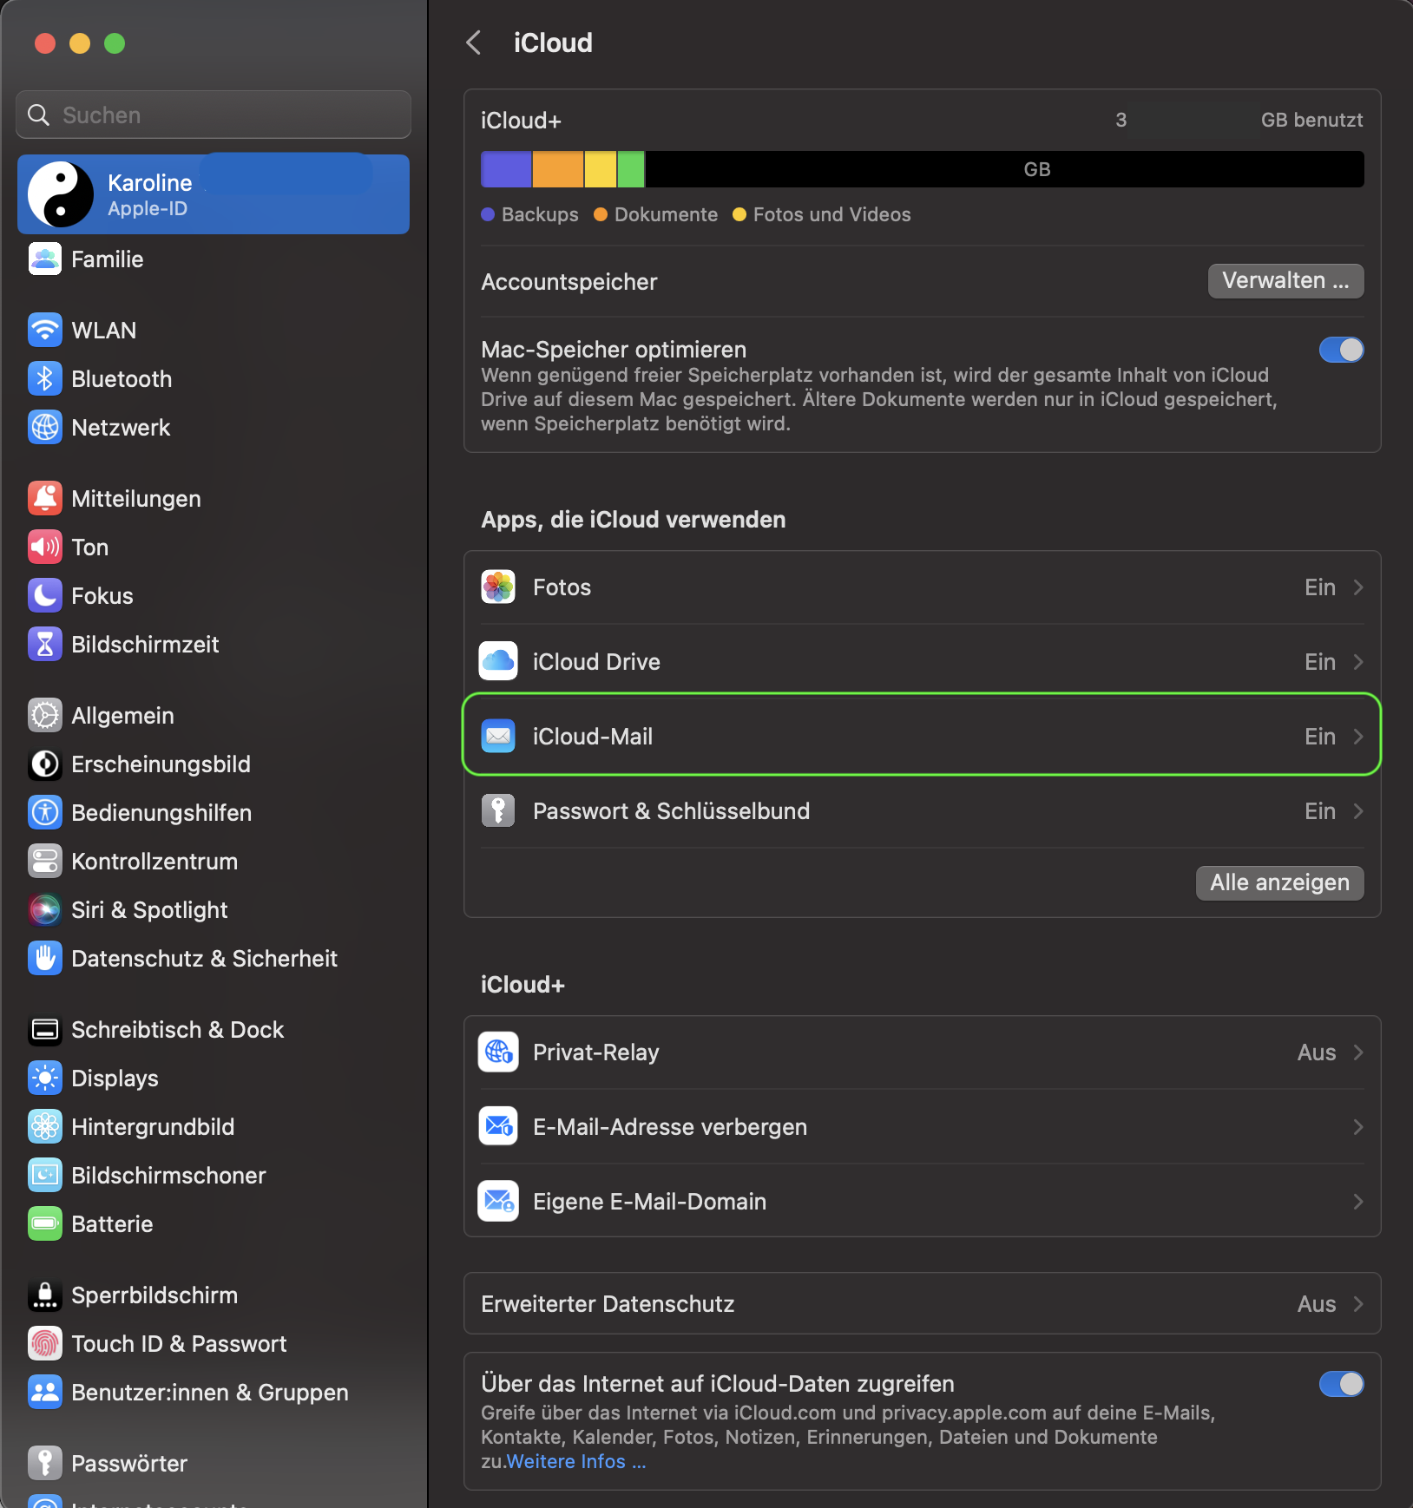Open Batterie icon
This screenshot has width=1413, height=1508.
(45, 1223)
